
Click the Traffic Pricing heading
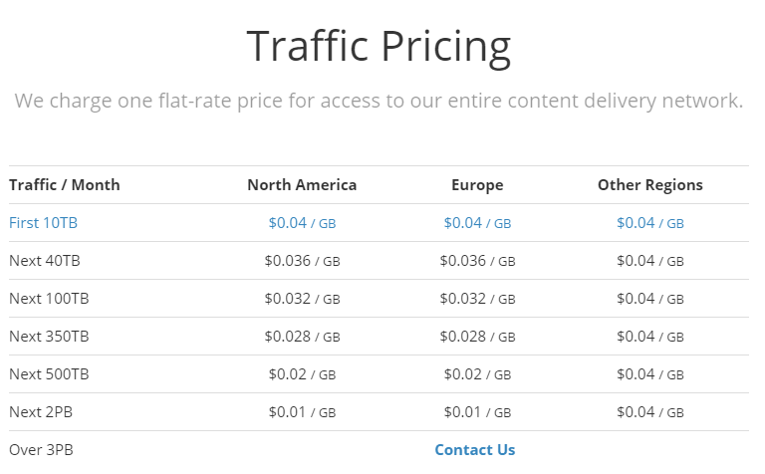pyautogui.click(x=379, y=47)
